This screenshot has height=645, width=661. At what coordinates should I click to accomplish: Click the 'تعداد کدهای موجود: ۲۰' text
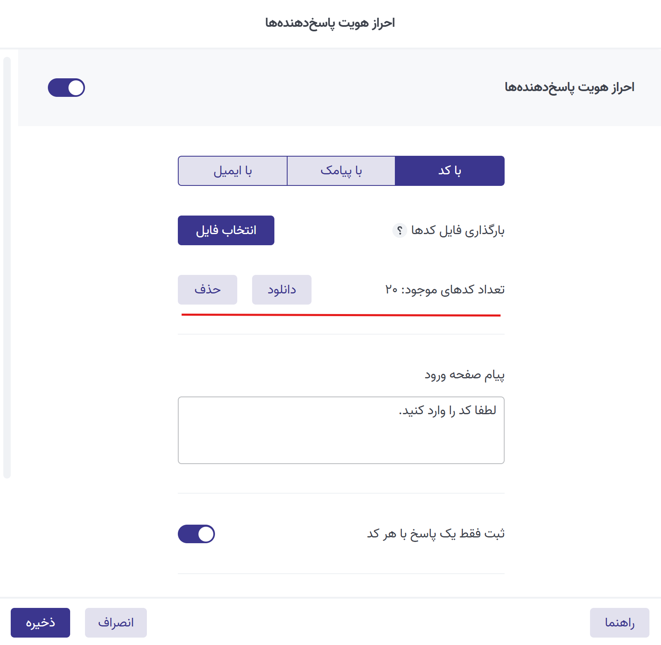pos(445,290)
